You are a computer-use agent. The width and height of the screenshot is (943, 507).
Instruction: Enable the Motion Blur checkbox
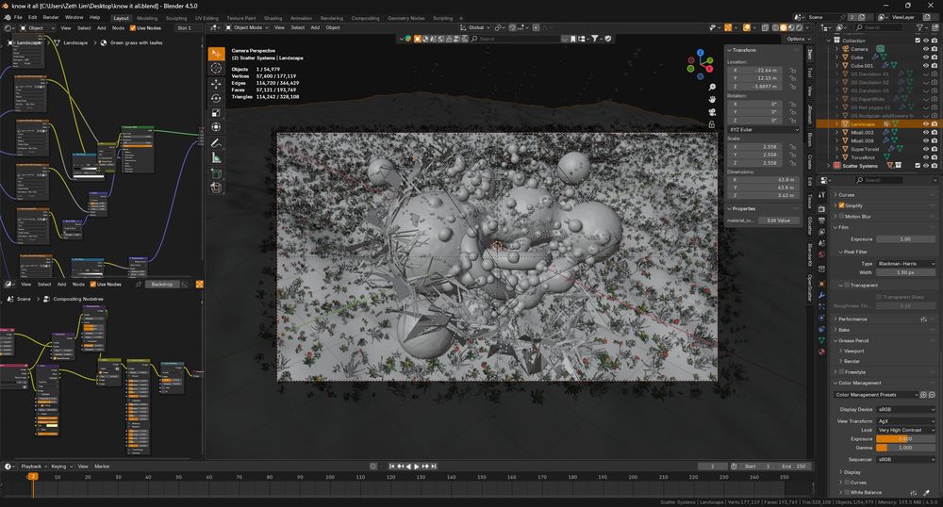point(841,216)
